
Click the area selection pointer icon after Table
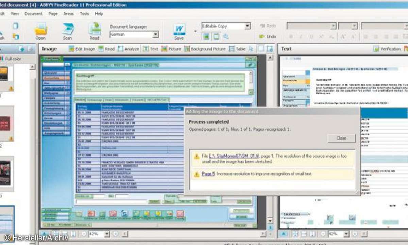click(x=251, y=49)
